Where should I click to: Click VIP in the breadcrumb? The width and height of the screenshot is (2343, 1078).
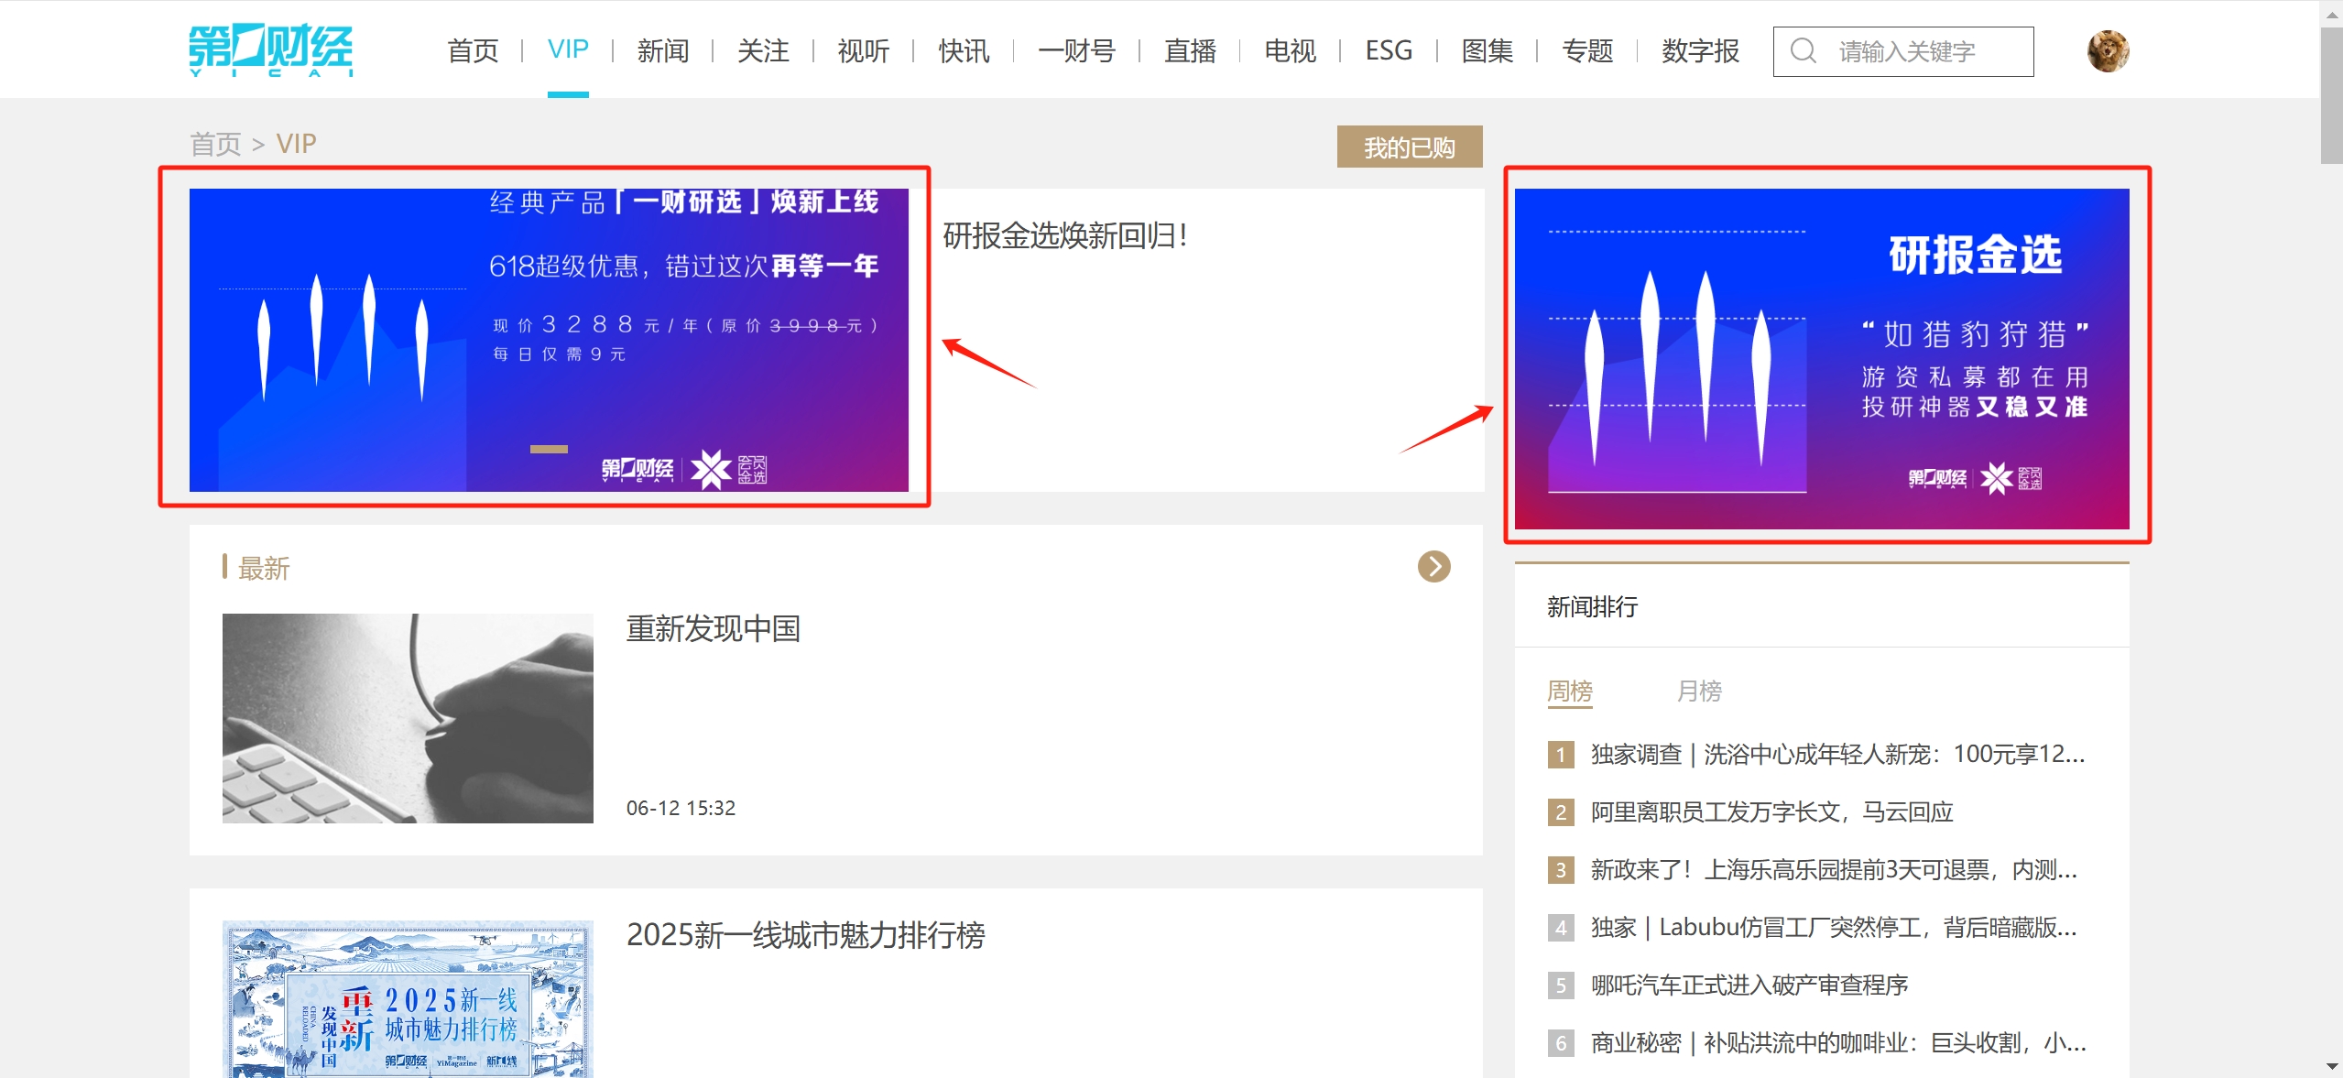click(x=296, y=144)
